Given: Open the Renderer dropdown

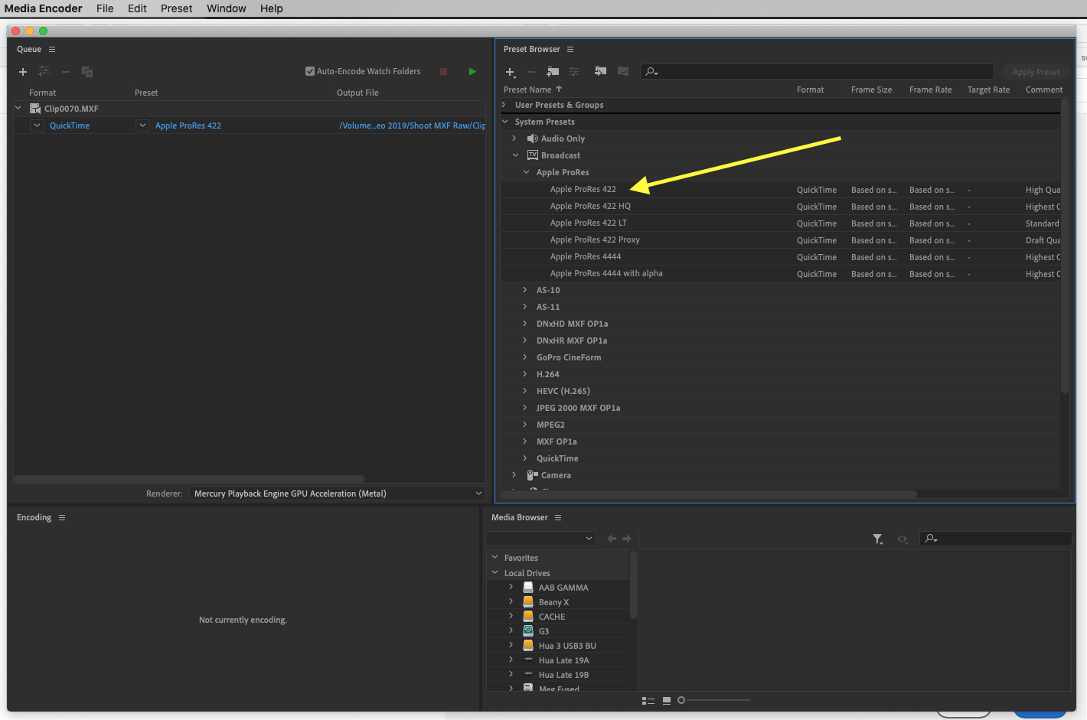Looking at the screenshot, I should click(x=337, y=494).
